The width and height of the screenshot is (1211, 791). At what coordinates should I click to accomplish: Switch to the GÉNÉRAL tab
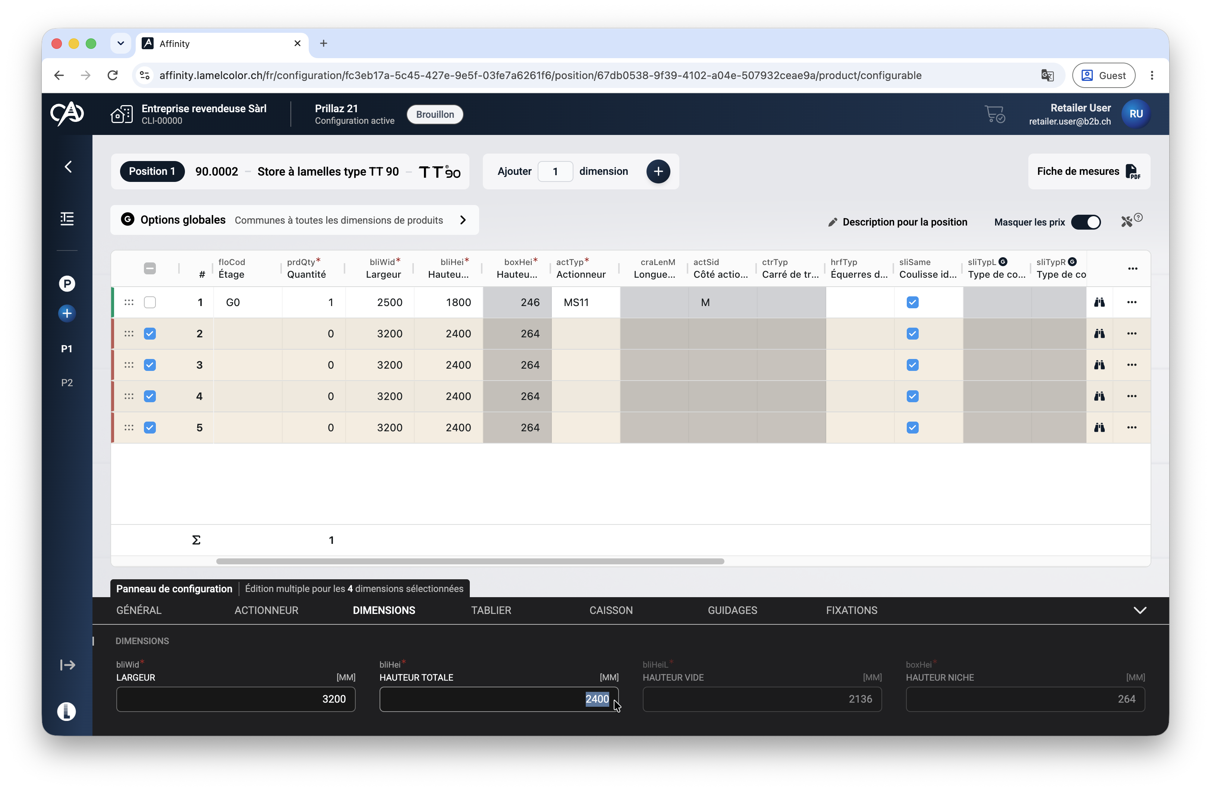[139, 611]
